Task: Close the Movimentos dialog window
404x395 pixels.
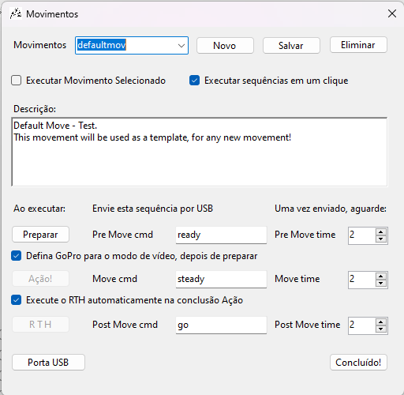Action: (392, 13)
